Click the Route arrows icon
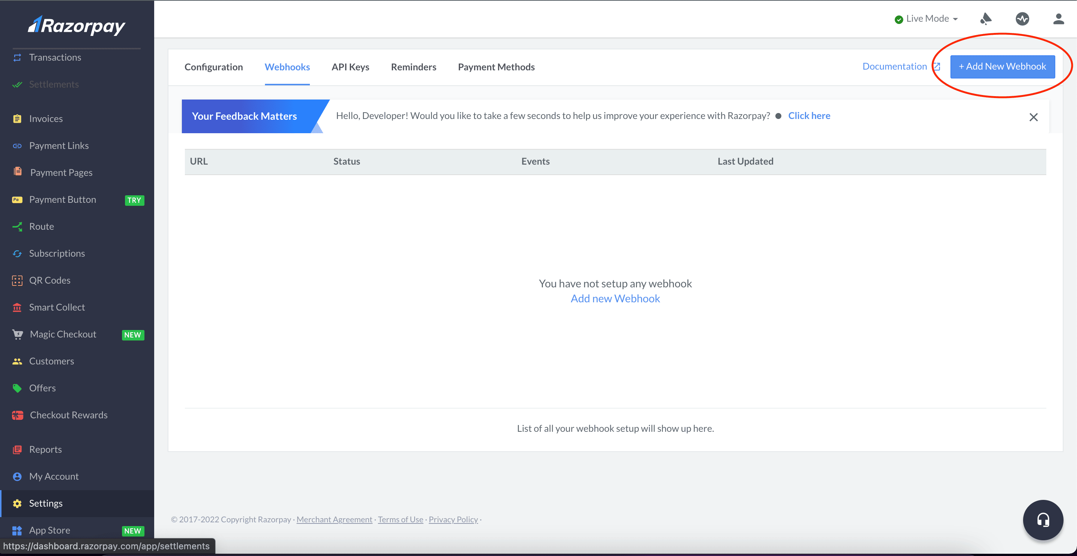The image size is (1077, 556). (x=17, y=227)
